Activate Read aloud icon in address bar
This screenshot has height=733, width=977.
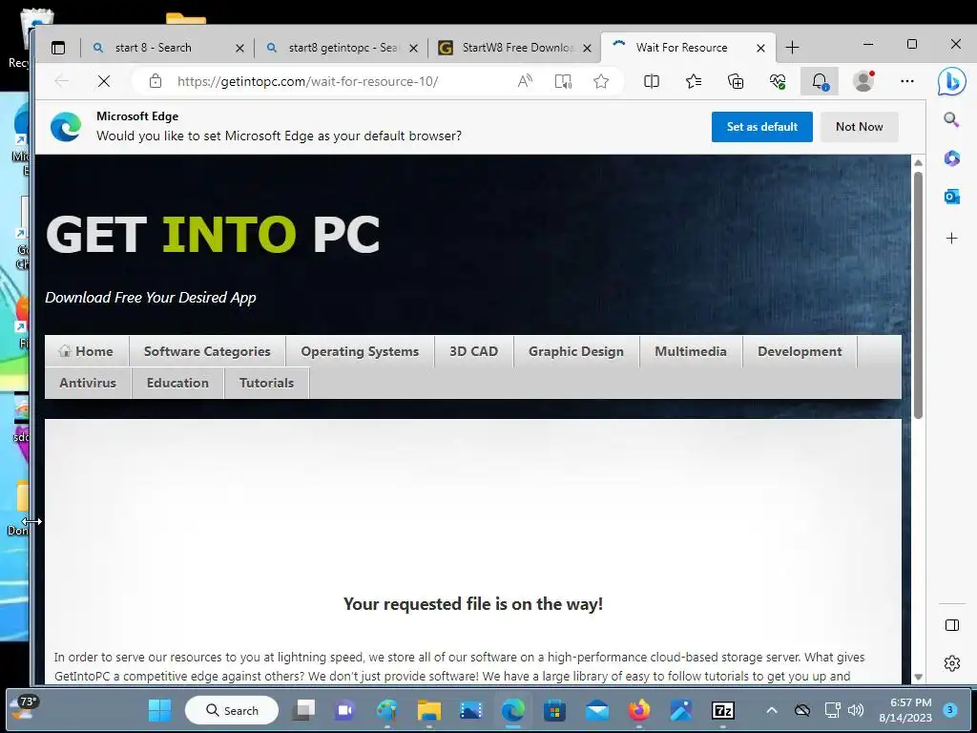tap(526, 81)
